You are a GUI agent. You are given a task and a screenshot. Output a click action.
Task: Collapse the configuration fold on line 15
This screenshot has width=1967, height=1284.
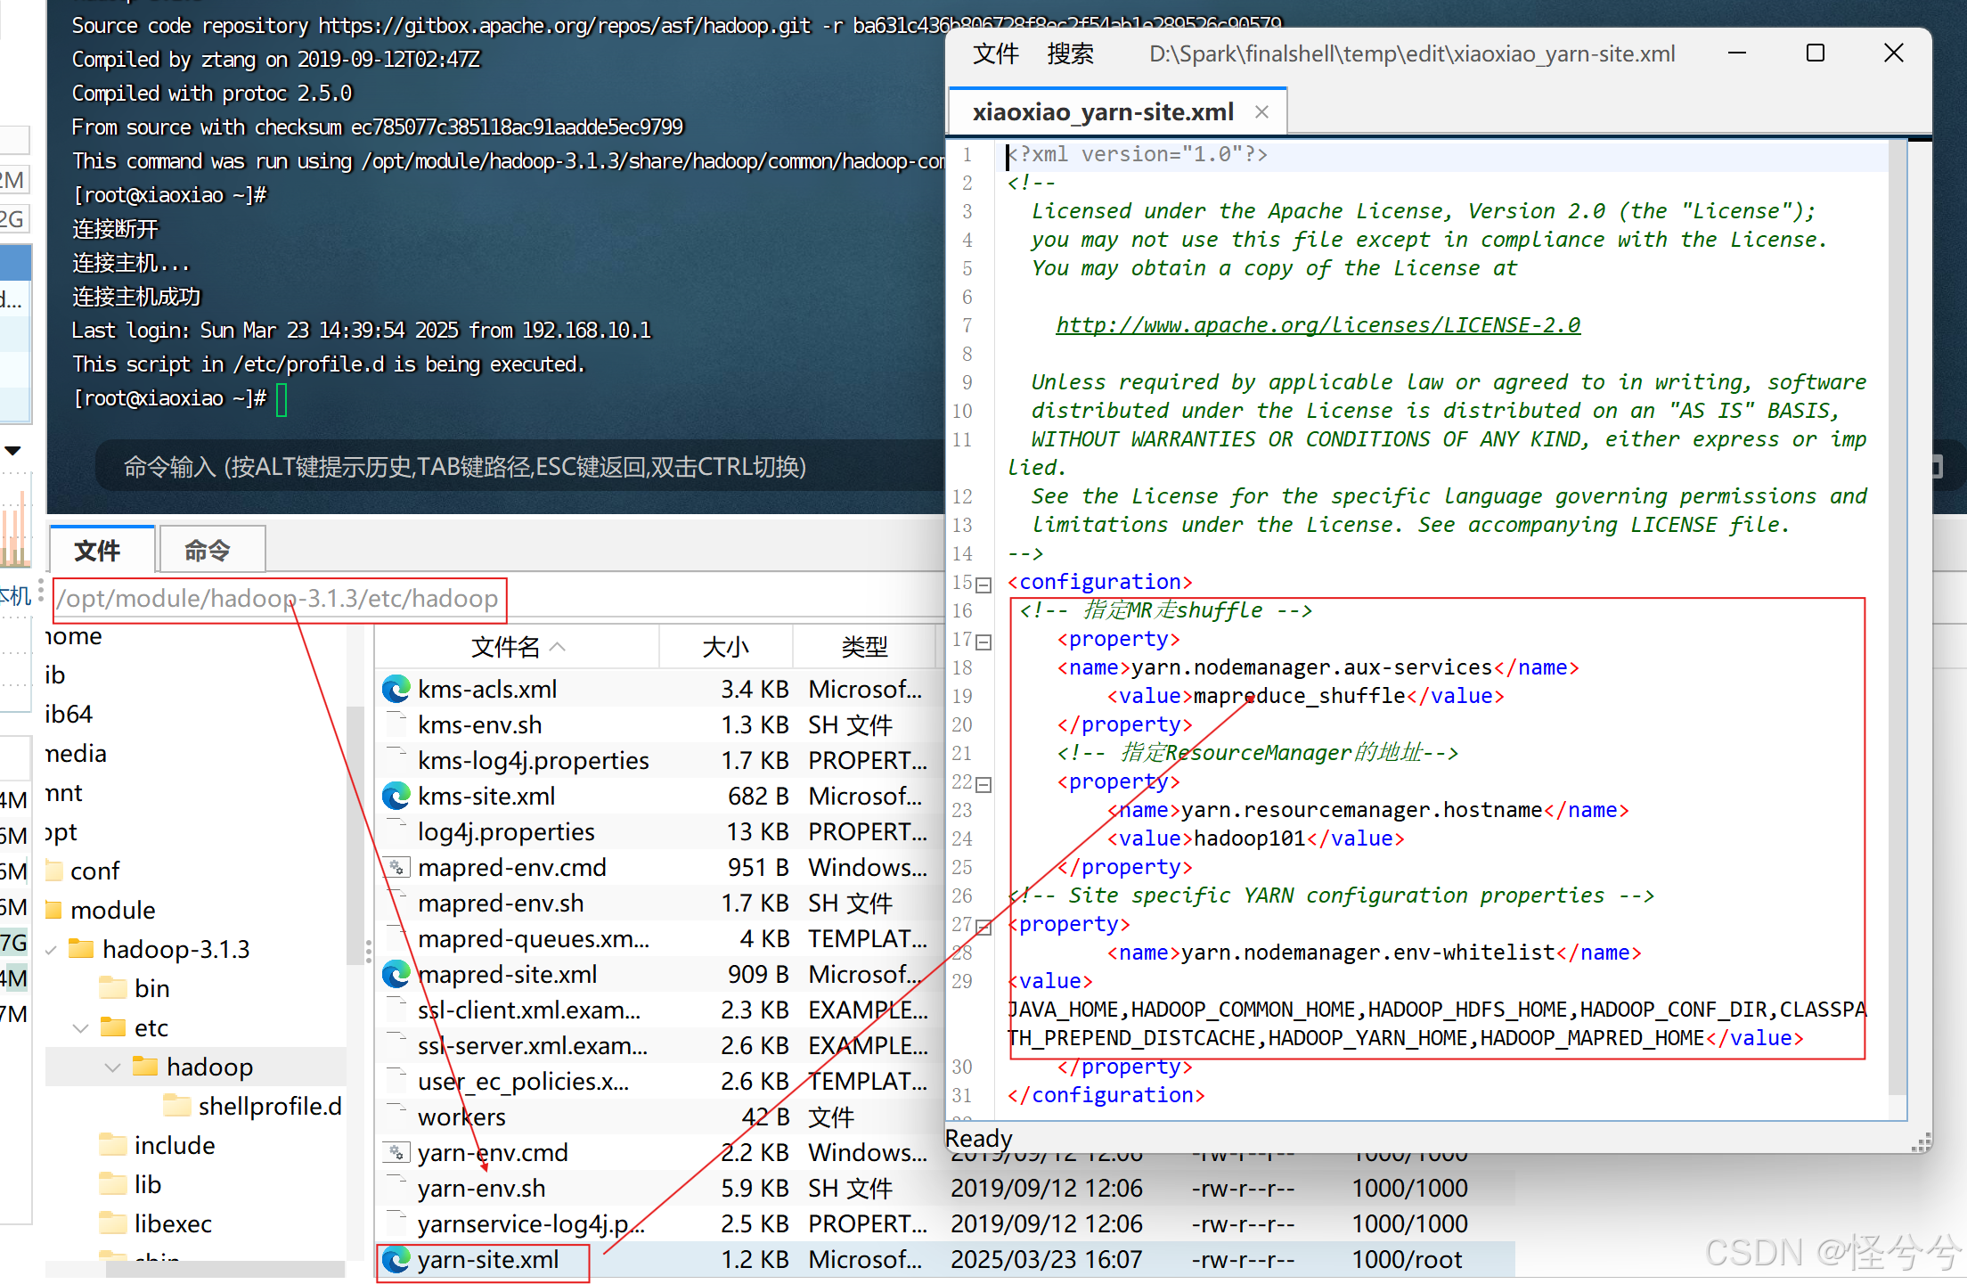point(983,585)
